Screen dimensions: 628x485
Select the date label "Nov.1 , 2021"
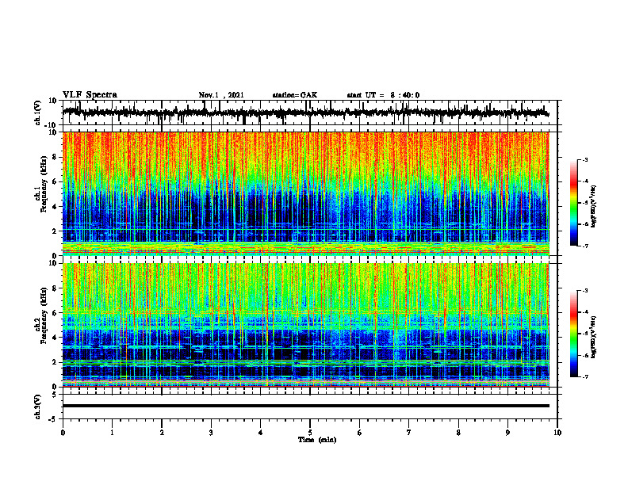pos(221,95)
